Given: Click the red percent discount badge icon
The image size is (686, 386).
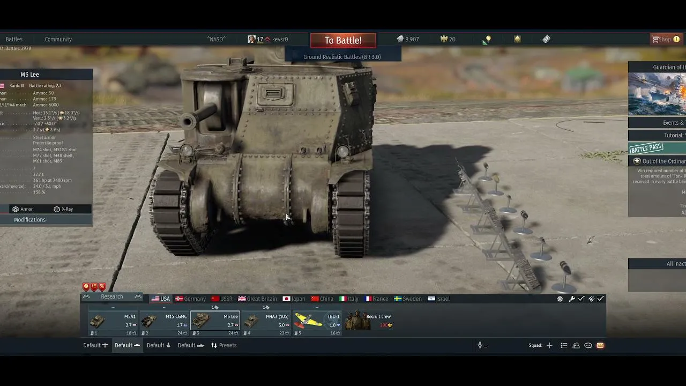Looking at the screenshot, I should point(102,287).
